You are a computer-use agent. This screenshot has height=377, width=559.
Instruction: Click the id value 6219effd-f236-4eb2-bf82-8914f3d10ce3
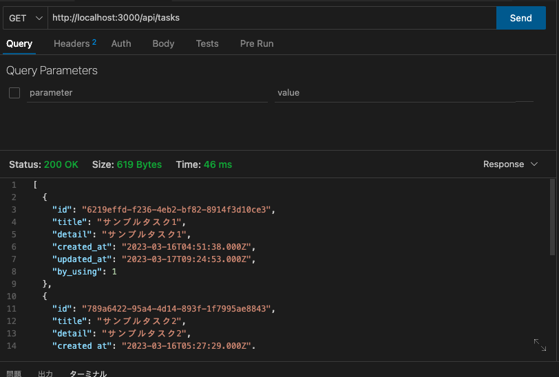[x=176, y=210]
